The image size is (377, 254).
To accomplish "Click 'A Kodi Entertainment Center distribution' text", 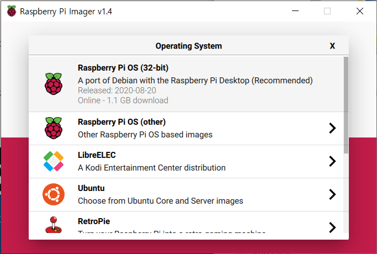I will pos(151,168).
